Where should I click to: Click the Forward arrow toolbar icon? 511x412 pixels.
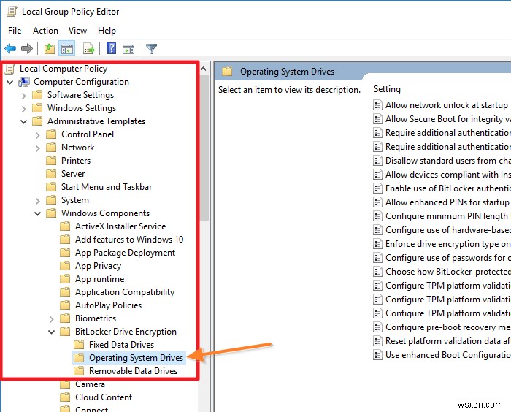tap(27, 49)
